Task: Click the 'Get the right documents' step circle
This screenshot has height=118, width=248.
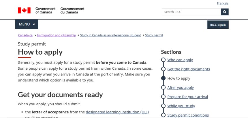Action: [x=163, y=69]
